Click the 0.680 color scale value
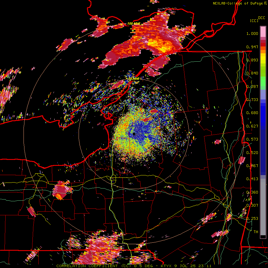This screenshot has width=268, height=268. point(252,113)
